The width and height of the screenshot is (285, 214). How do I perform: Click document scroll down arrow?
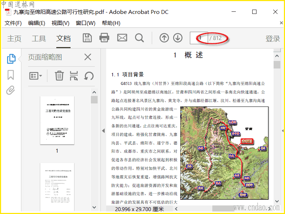(277, 201)
